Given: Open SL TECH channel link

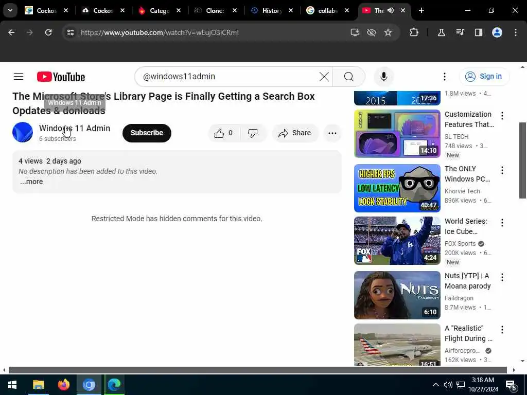Looking at the screenshot, I should click(x=456, y=137).
